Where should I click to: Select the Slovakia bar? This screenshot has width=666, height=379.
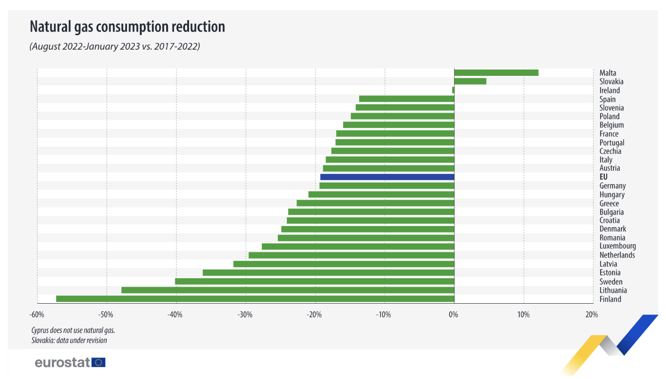(x=470, y=81)
